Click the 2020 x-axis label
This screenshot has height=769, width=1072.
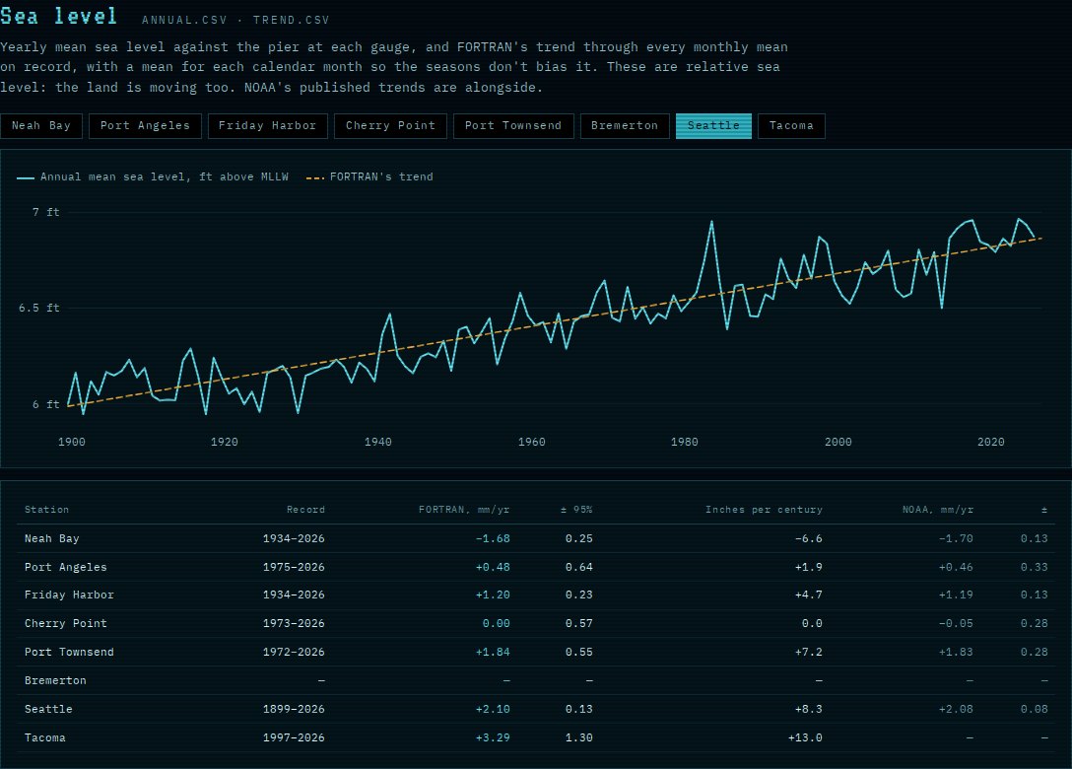pos(991,442)
